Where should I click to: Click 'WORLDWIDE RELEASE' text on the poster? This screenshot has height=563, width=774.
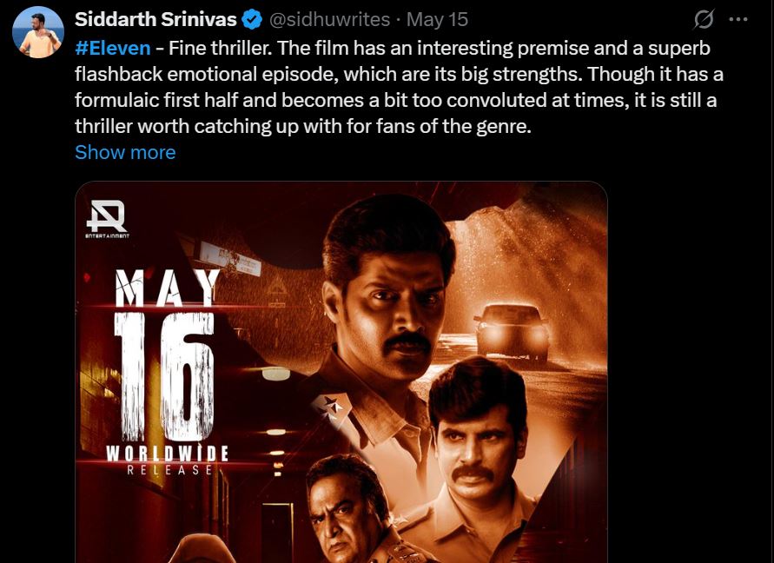pos(168,460)
